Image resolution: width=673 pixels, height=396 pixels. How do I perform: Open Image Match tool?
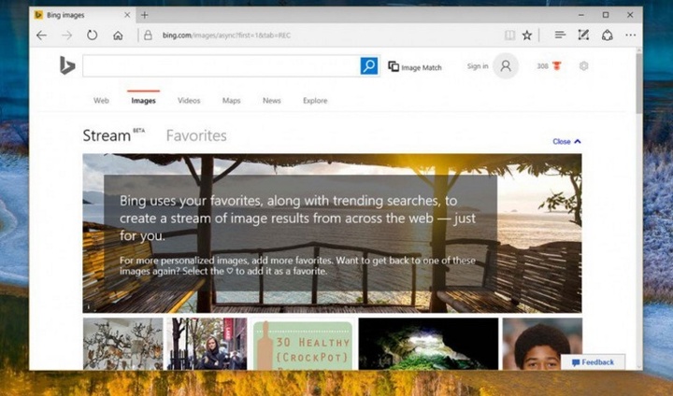click(x=414, y=67)
